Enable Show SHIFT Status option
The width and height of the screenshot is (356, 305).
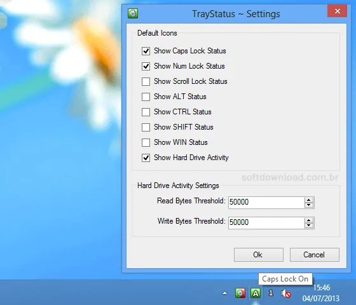click(146, 127)
